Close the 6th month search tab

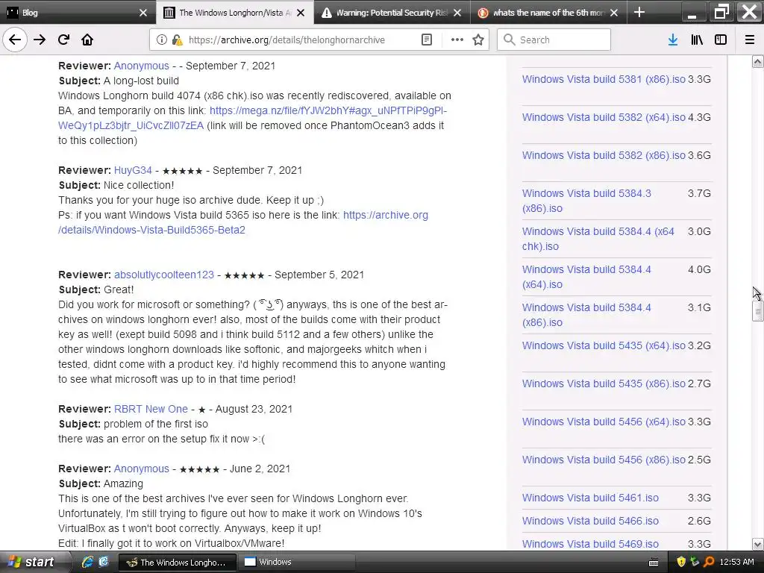614,13
